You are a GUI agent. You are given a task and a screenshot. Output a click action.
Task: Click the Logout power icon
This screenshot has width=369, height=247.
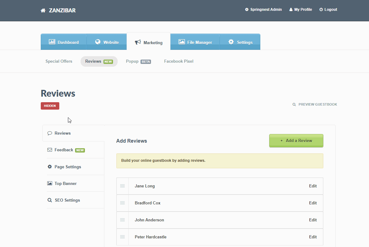(x=321, y=10)
